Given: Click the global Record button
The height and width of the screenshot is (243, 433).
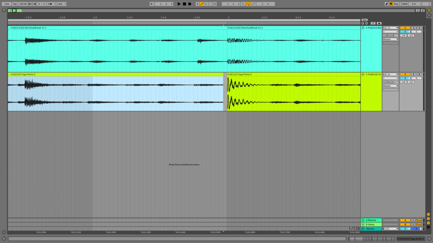Looking at the screenshot, I should click(190, 3).
